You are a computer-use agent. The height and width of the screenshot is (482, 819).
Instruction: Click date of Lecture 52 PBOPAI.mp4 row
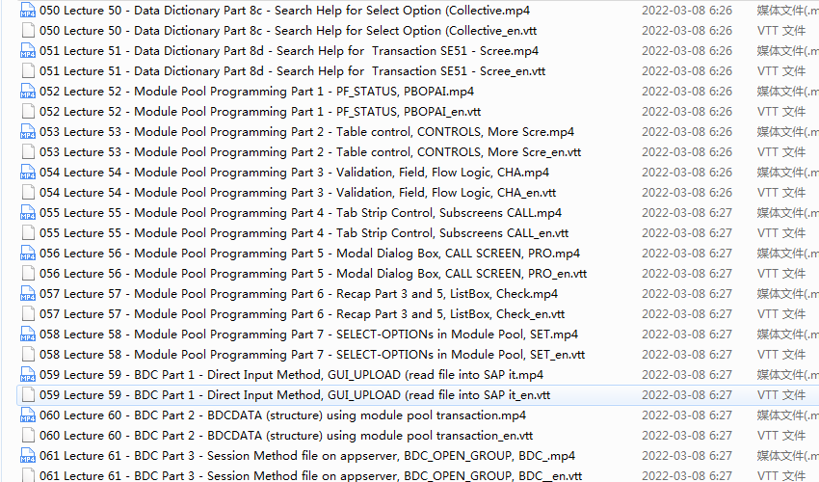[x=687, y=92]
